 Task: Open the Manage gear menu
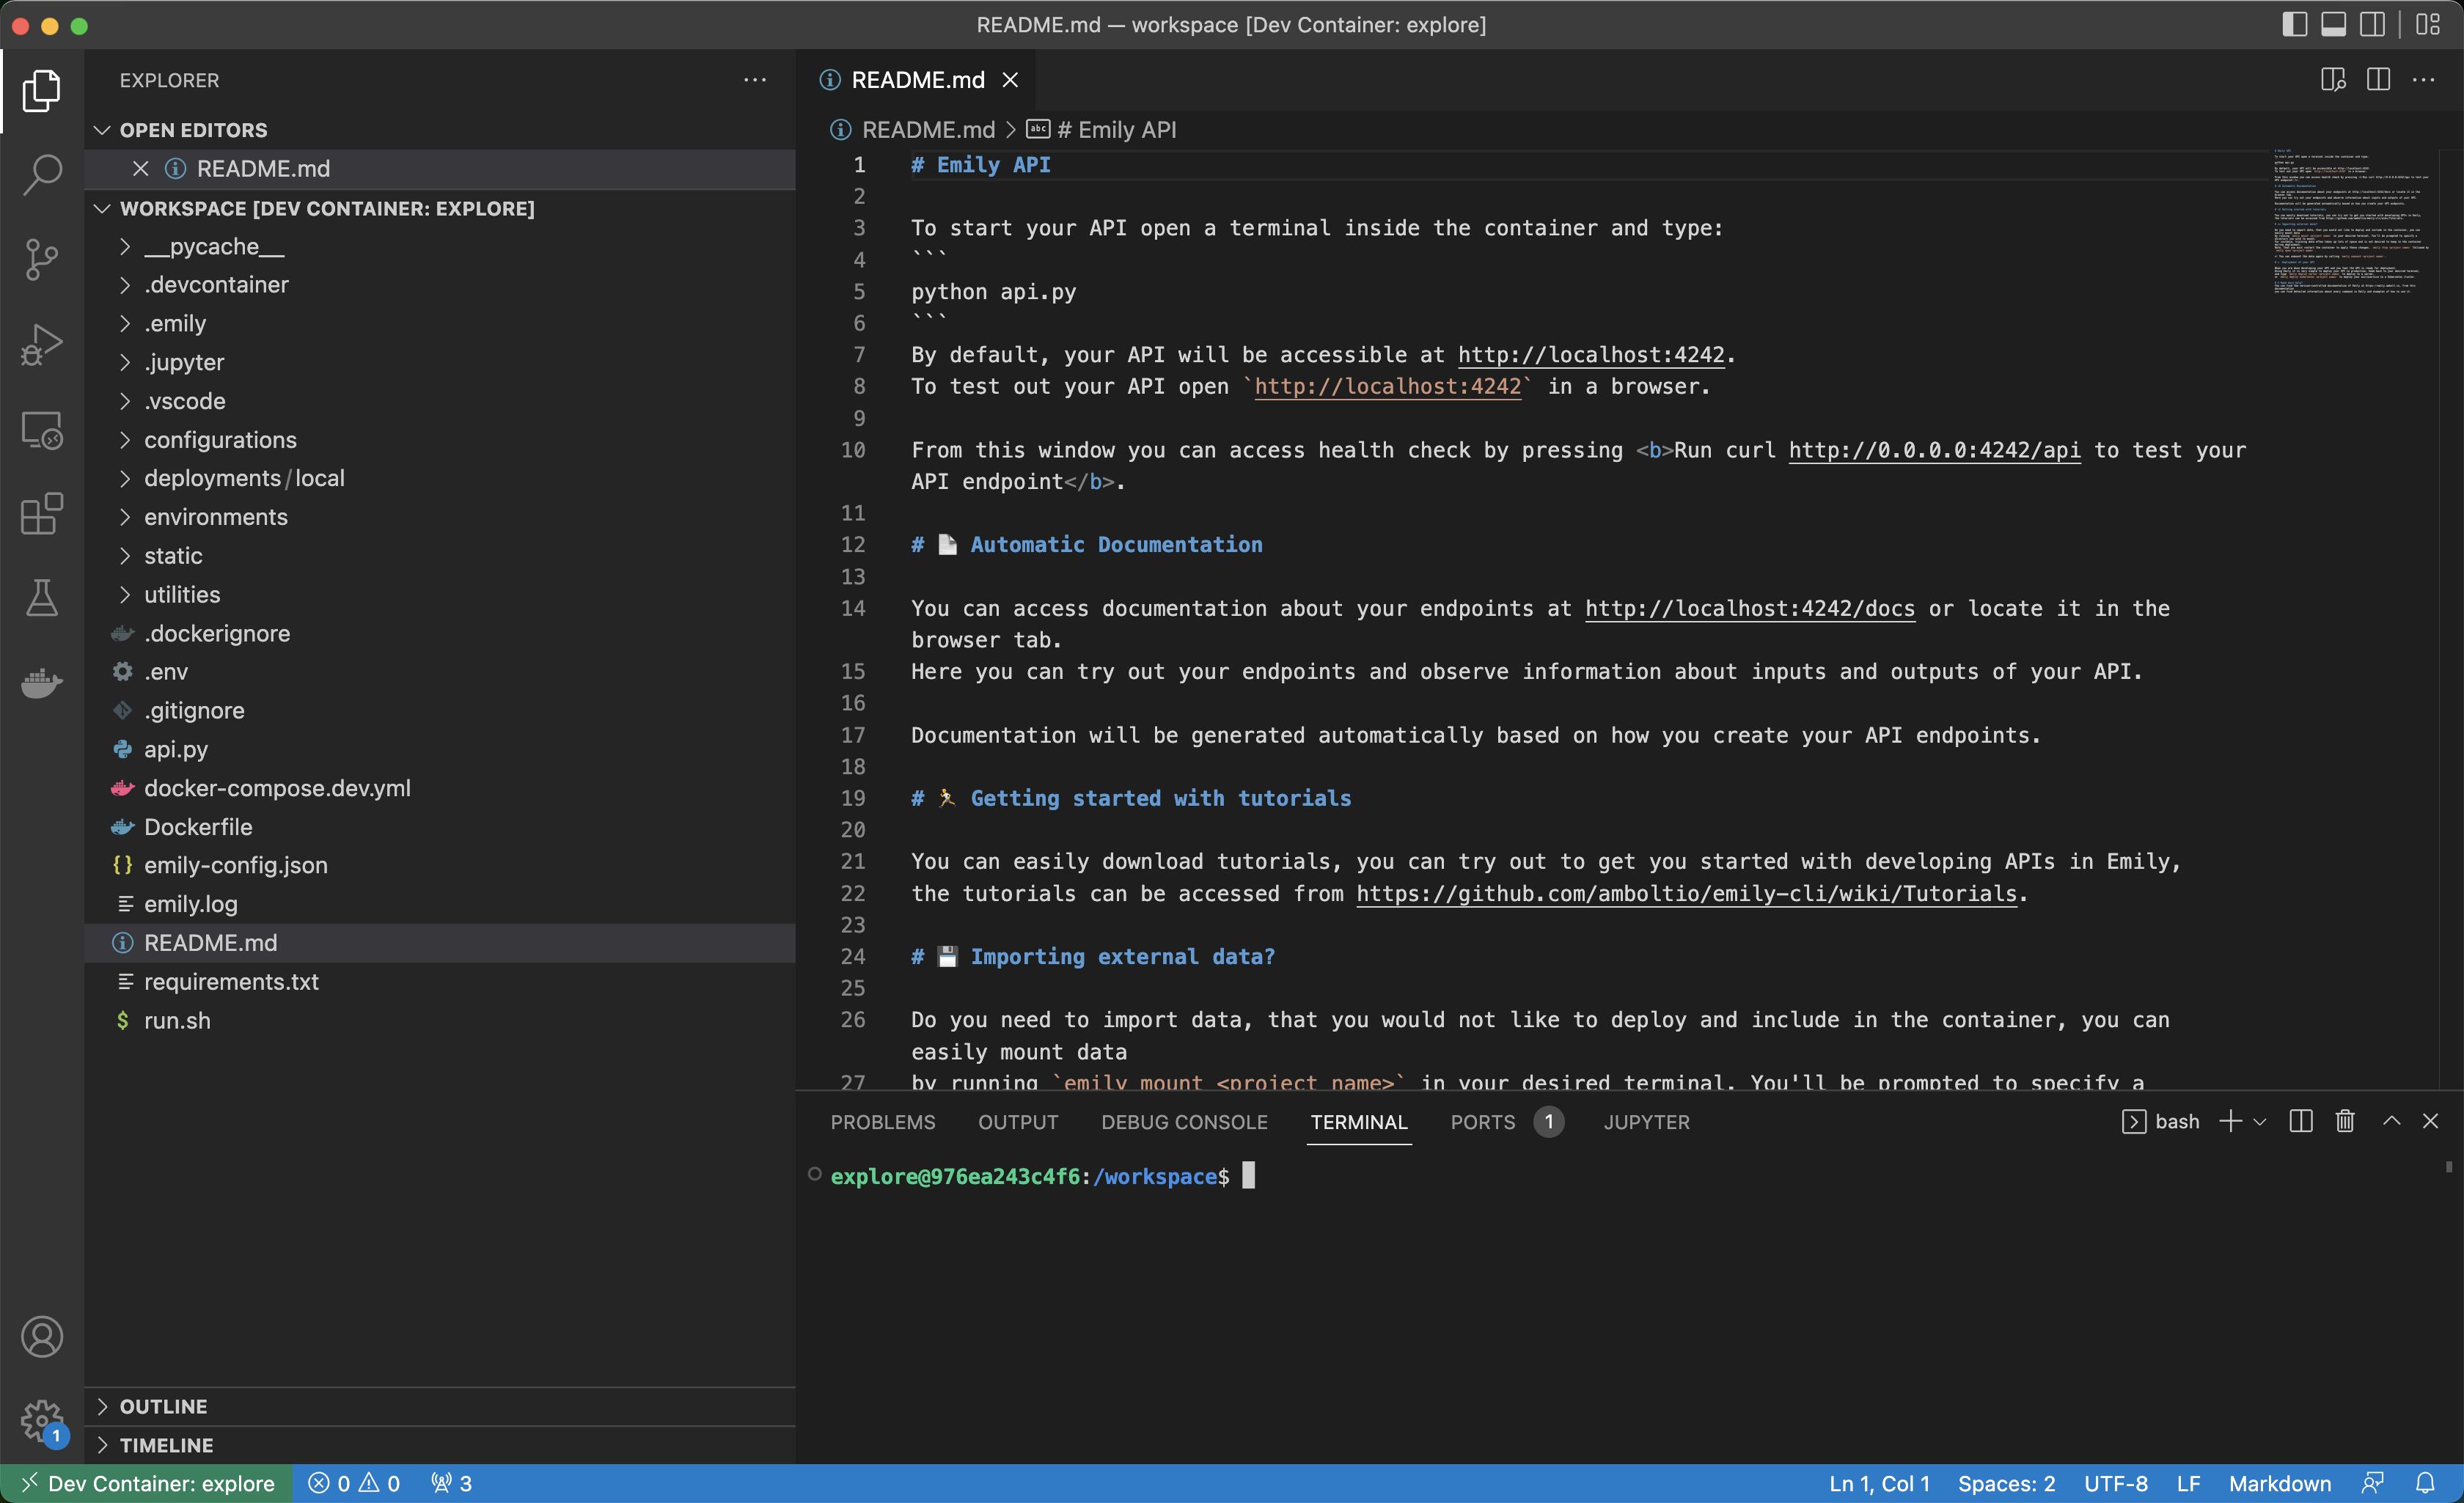pyautogui.click(x=41, y=1420)
